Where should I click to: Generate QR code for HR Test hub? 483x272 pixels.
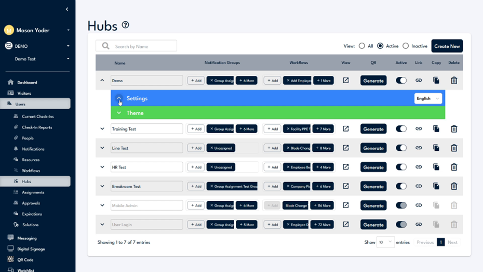click(x=373, y=167)
